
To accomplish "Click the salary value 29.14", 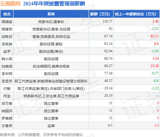I will [x=108, y=88].
